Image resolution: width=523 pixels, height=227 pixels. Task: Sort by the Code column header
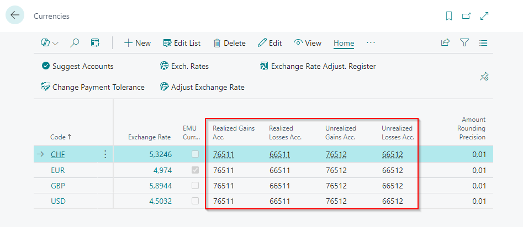point(60,137)
